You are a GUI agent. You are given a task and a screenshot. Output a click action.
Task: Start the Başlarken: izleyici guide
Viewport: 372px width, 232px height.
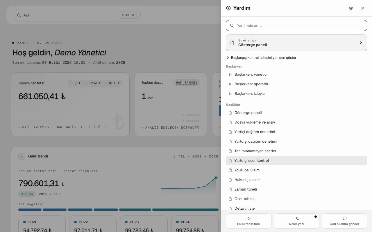pyautogui.click(x=296, y=94)
